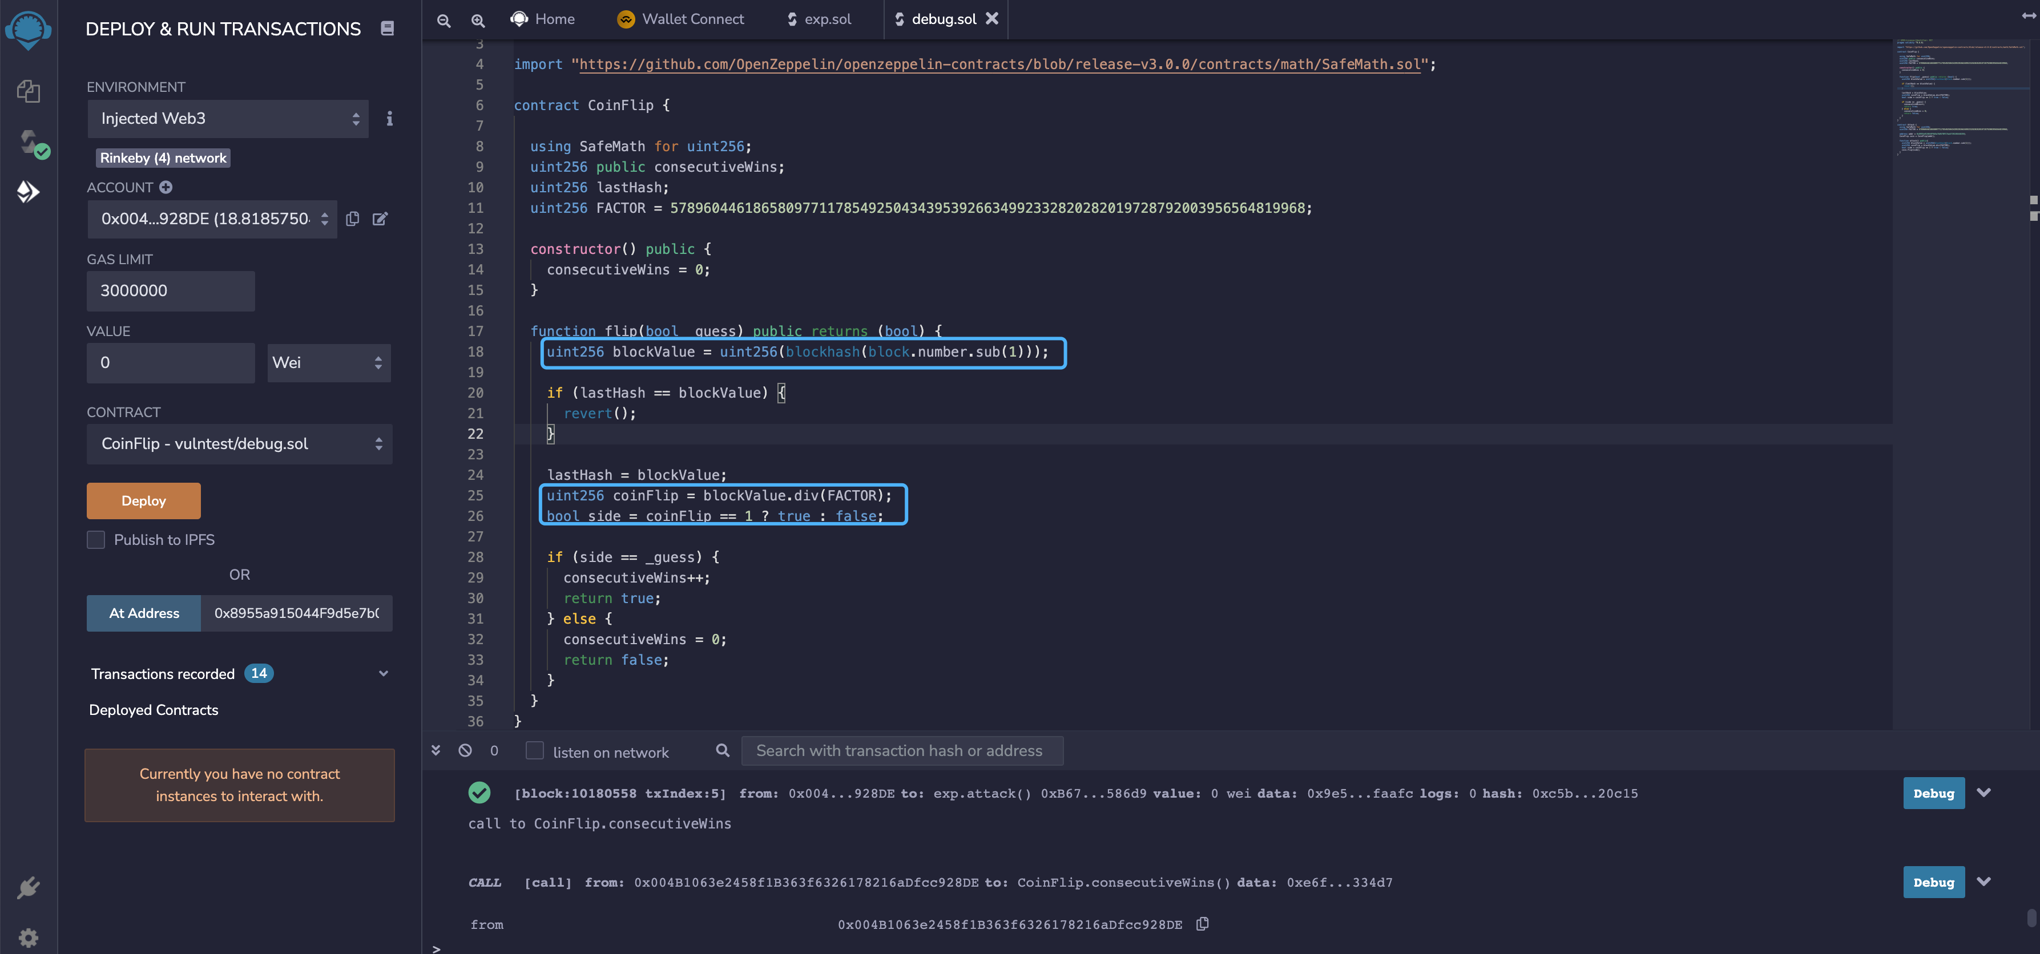Screen dimensions: 2040x954
Task: Click the 'call to CoinFlip.consecutiveWins' log line
Action: coord(599,823)
